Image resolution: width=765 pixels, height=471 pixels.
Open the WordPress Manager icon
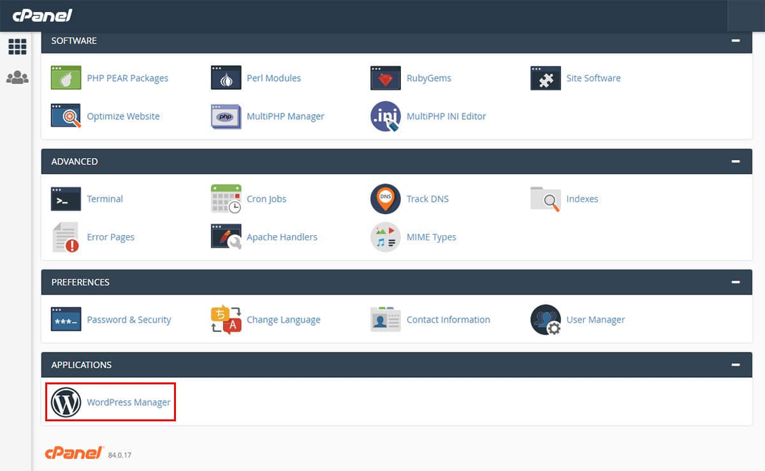click(x=66, y=402)
